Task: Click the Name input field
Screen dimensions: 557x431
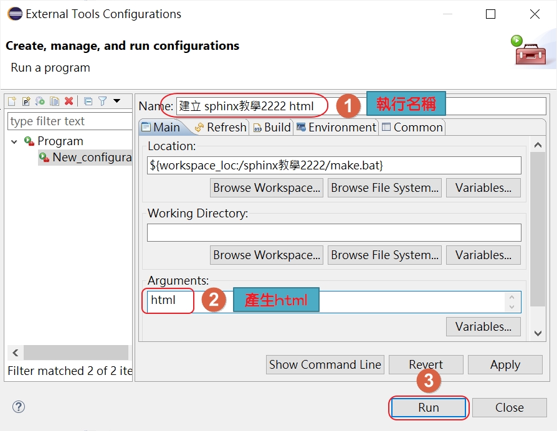Action: [x=361, y=106]
